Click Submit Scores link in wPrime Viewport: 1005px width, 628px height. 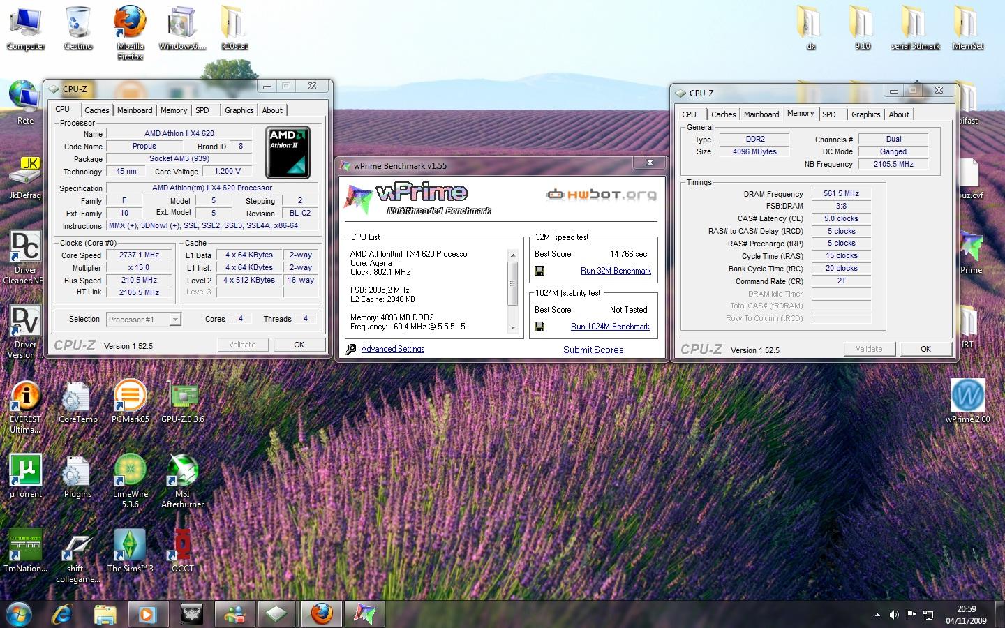click(x=593, y=350)
